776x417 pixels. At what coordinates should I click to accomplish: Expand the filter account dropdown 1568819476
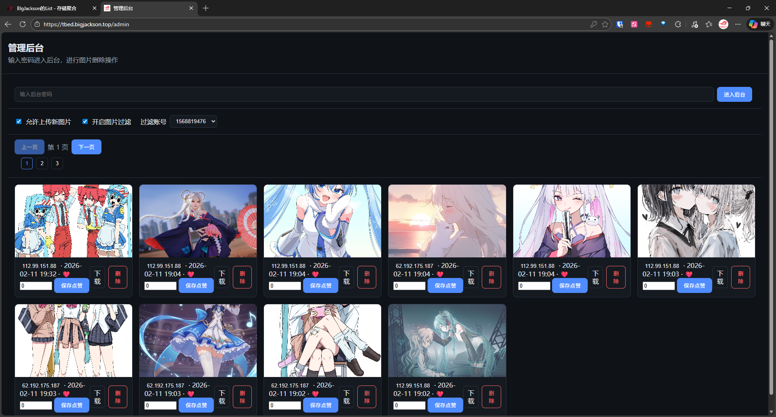(x=194, y=122)
